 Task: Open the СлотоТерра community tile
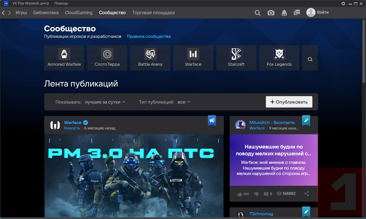(x=107, y=58)
